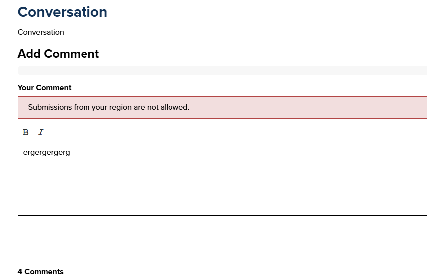
Task: Place cursor on the 'ergergergerg' text
Action: click(x=46, y=152)
